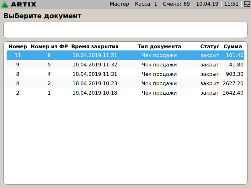Click the Номер column header

18,47
